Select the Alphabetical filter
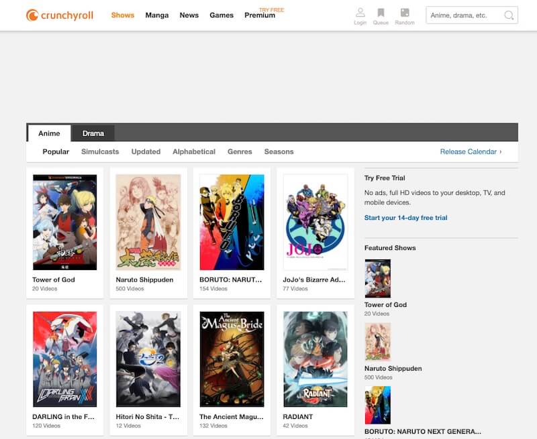537x439 pixels. pyautogui.click(x=194, y=151)
